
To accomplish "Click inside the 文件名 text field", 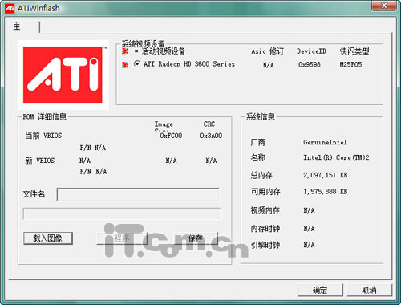I will pyautogui.click(x=138, y=194).
